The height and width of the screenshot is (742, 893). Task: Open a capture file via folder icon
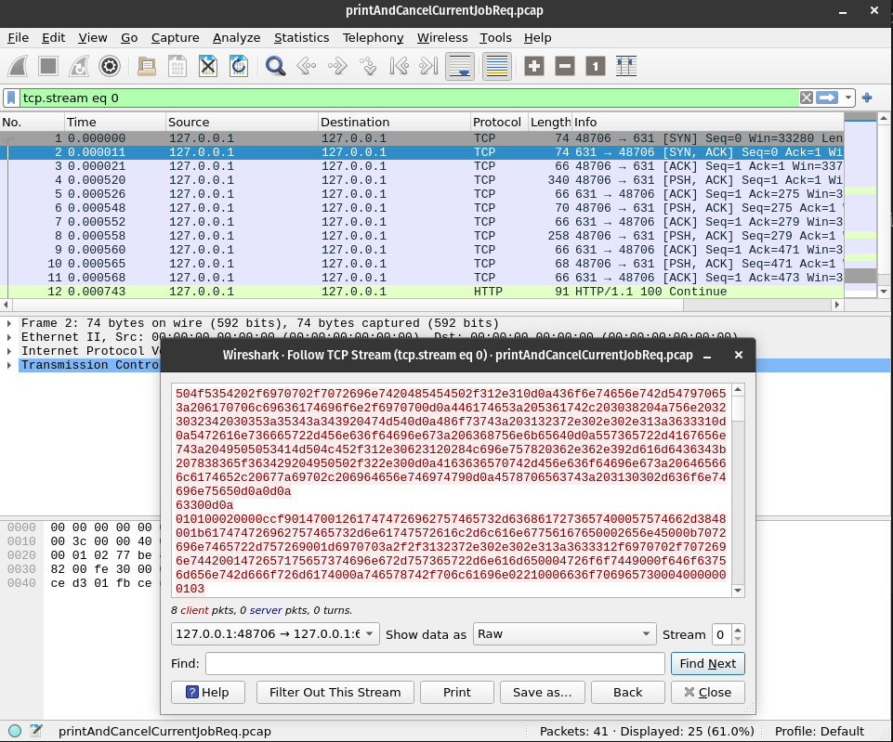tap(146, 66)
